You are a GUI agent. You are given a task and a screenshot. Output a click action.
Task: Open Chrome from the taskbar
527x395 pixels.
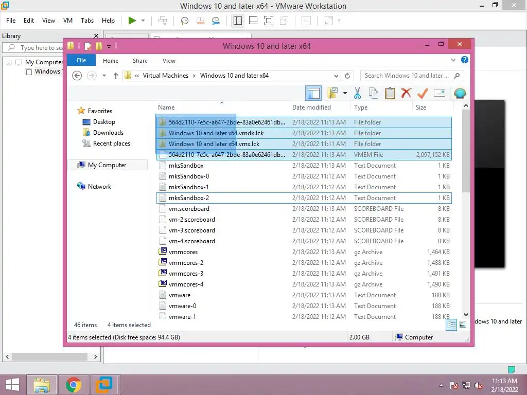click(x=73, y=385)
